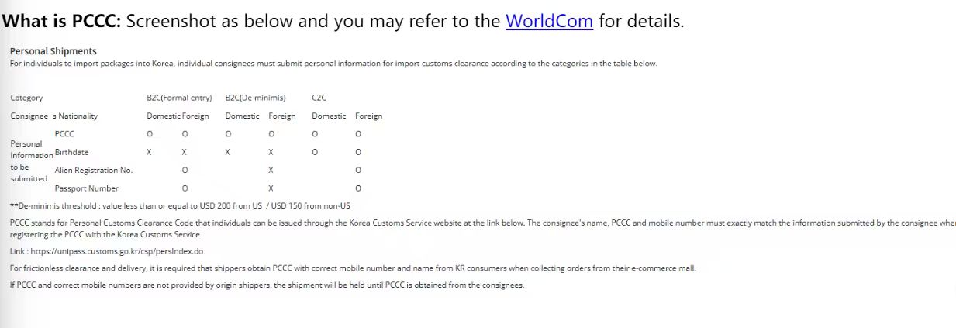This screenshot has width=956, height=328.
Task: Click the "For frictionless clearance and delivery" sentence
Action: [353, 268]
